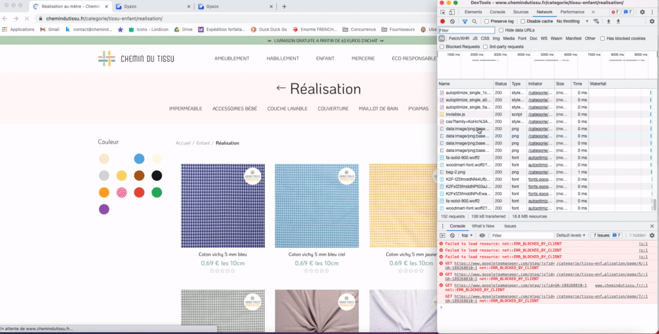Click the Gmail bookmark
659x334 pixels.
pos(49,30)
